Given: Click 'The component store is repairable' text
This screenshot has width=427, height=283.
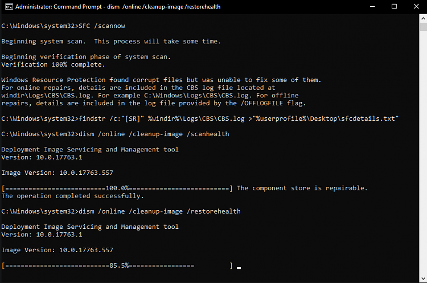Looking at the screenshot, I should [302, 188].
